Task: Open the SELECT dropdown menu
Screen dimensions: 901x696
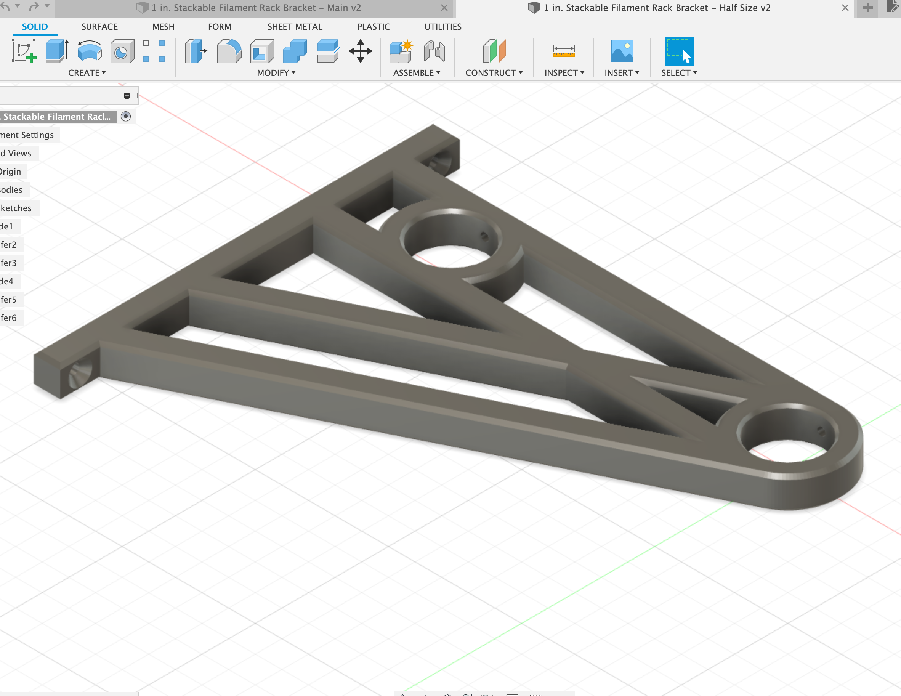Action: pyautogui.click(x=680, y=73)
